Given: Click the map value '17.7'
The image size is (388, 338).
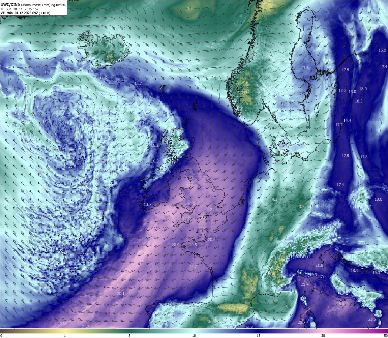Looking at the screenshot, I should pos(339,125).
